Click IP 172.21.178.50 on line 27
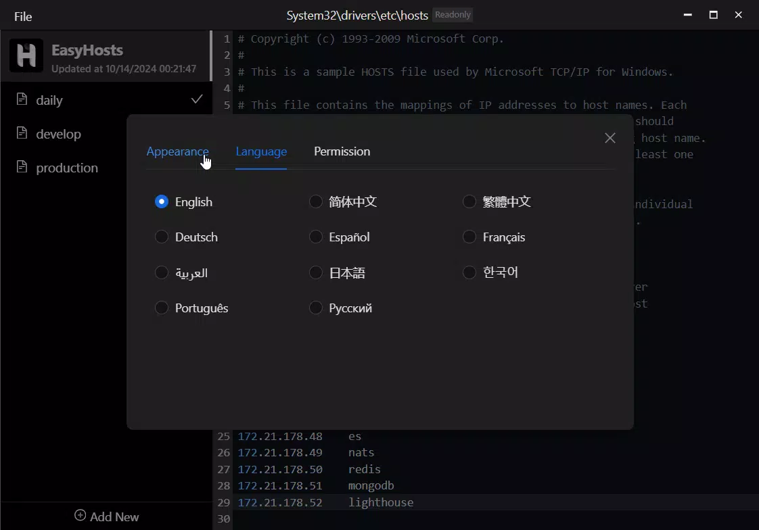759x530 pixels. point(280,470)
